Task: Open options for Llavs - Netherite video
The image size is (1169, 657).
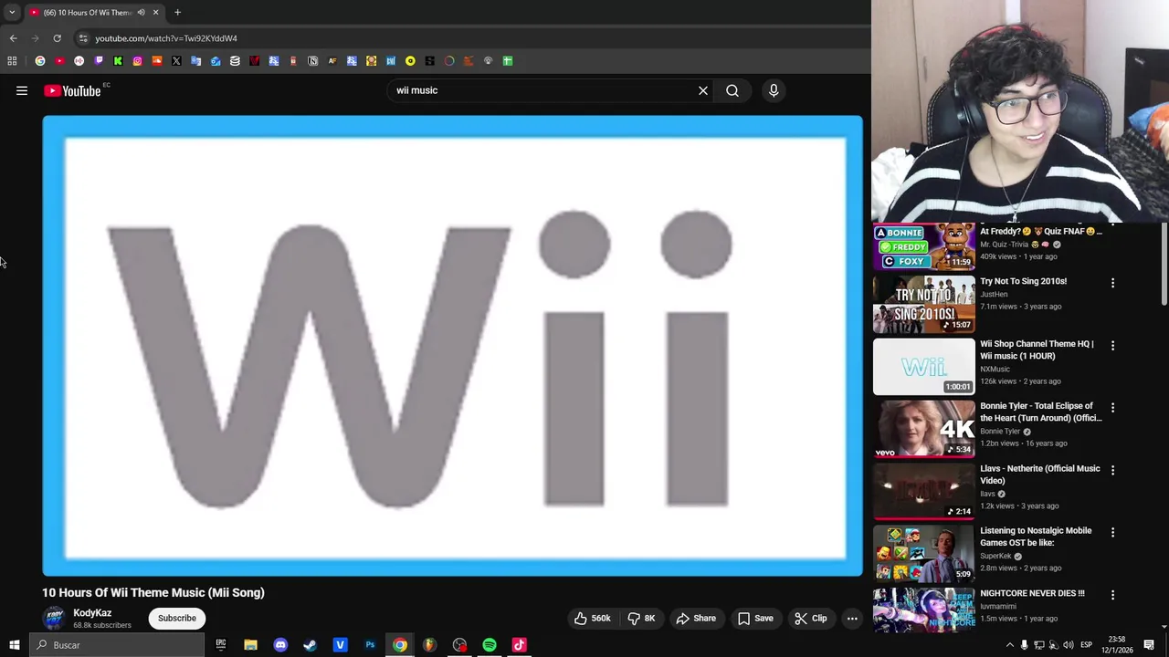Action: (1112, 469)
